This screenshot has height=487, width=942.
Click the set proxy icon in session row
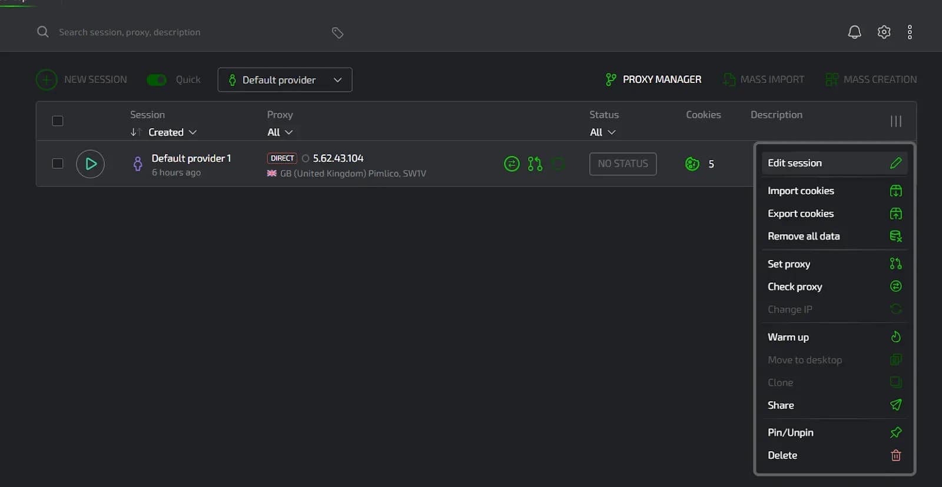(535, 164)
